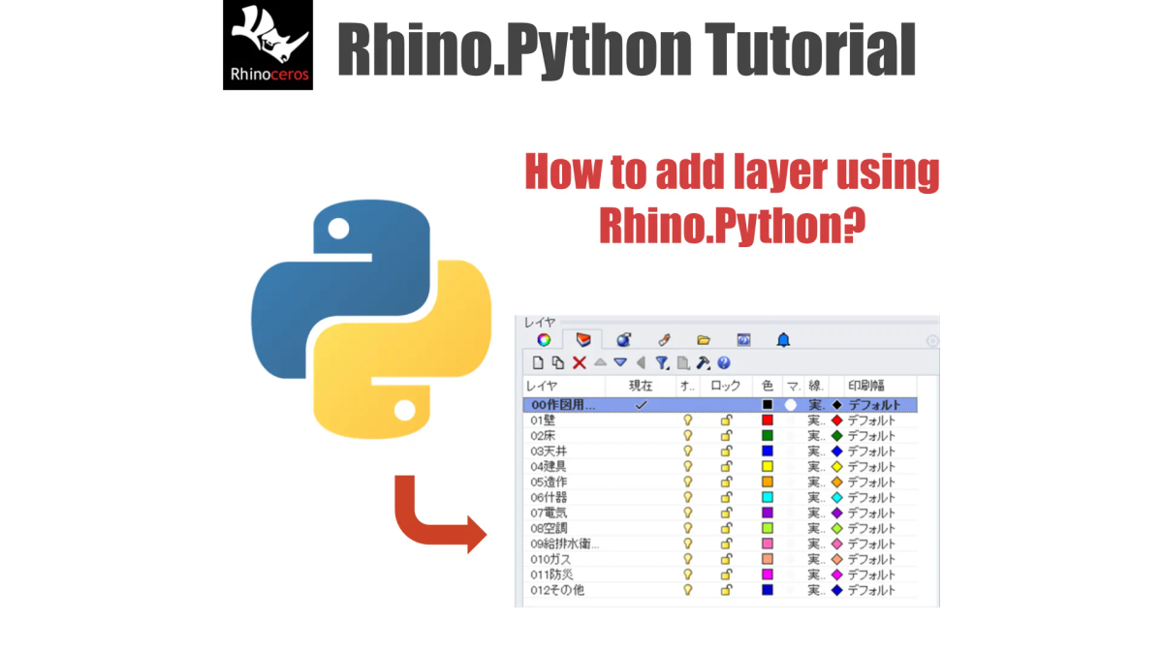
Task: Expand the panel options chevron at top right
Action: point(931,342)
